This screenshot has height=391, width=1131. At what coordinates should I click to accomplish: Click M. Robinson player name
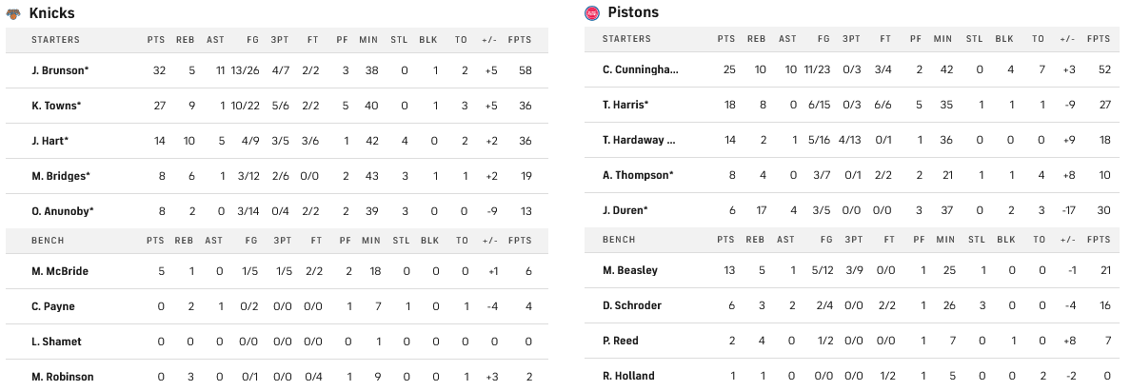click(x=62, y=377)
